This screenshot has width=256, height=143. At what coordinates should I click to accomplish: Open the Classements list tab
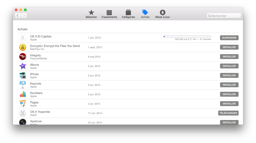[109, 14]
